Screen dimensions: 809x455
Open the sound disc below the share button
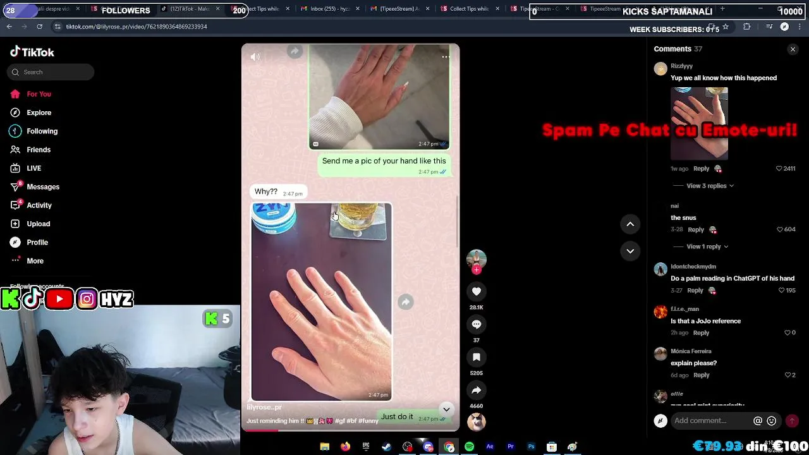pyautogui.click(x=477, y=422)
